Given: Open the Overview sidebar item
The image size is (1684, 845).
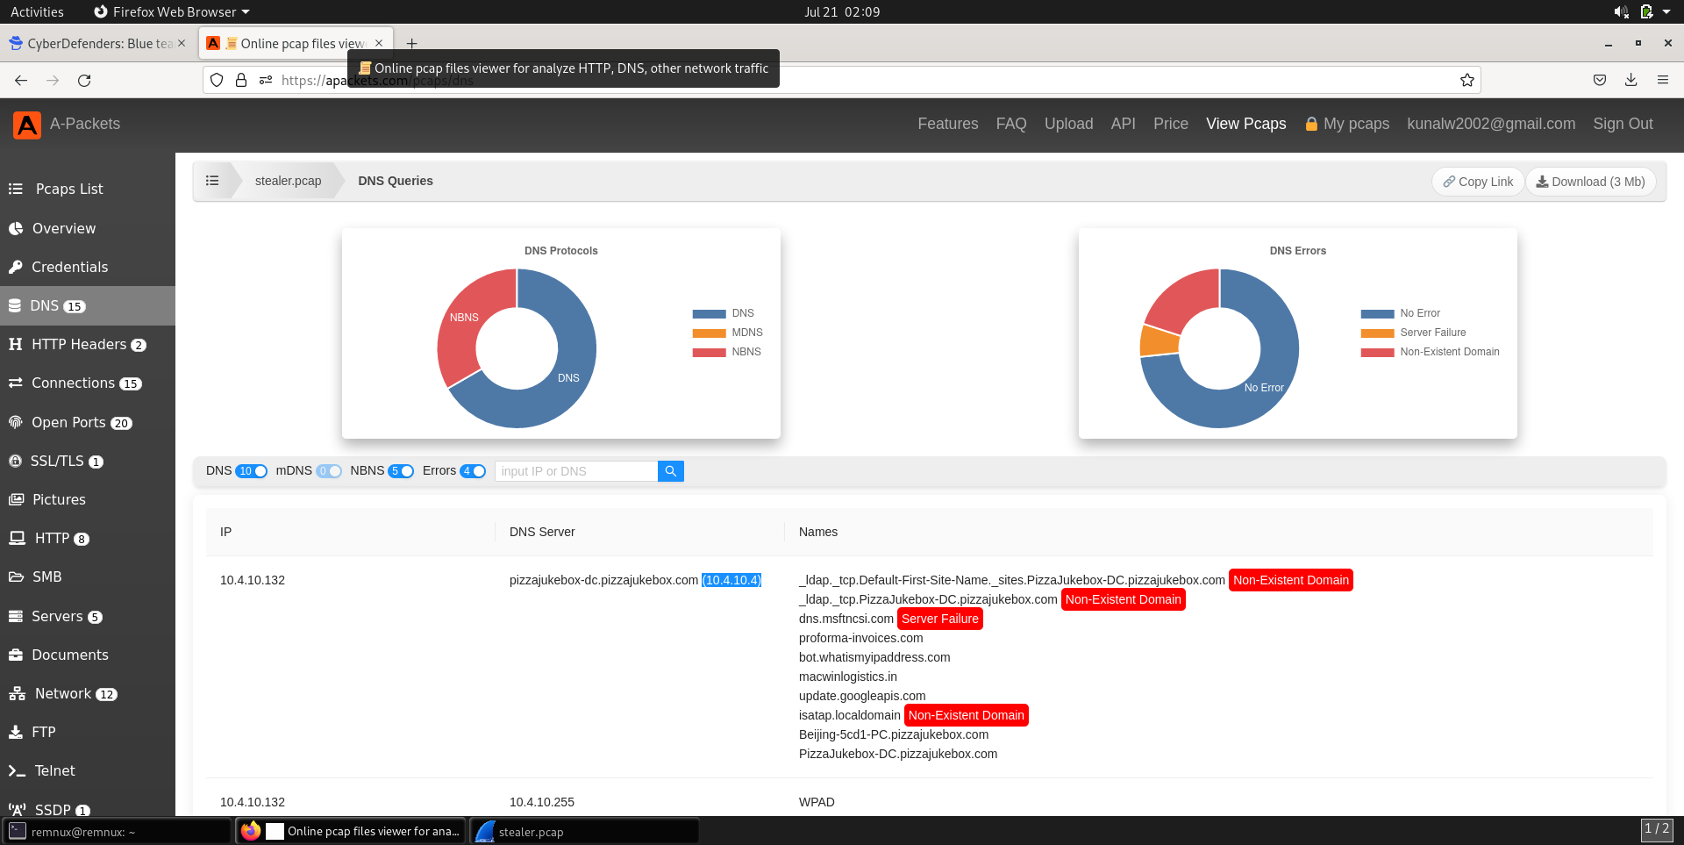Looking at the screenshot, I should pyautogui.click(x=63, y=228).
